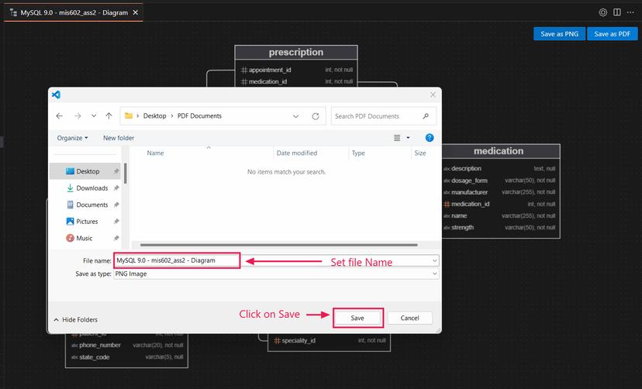Sort by Date modified column
Screen dimensions: 642x389
point(297,153)
